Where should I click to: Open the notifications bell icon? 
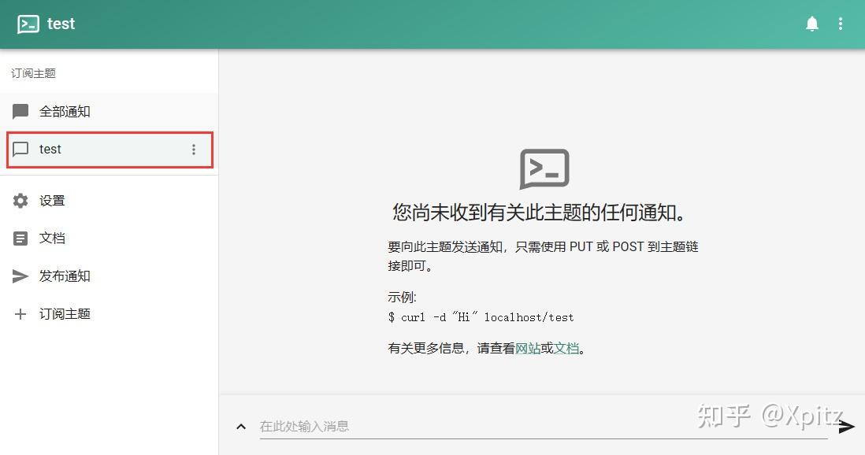(812, 23)
